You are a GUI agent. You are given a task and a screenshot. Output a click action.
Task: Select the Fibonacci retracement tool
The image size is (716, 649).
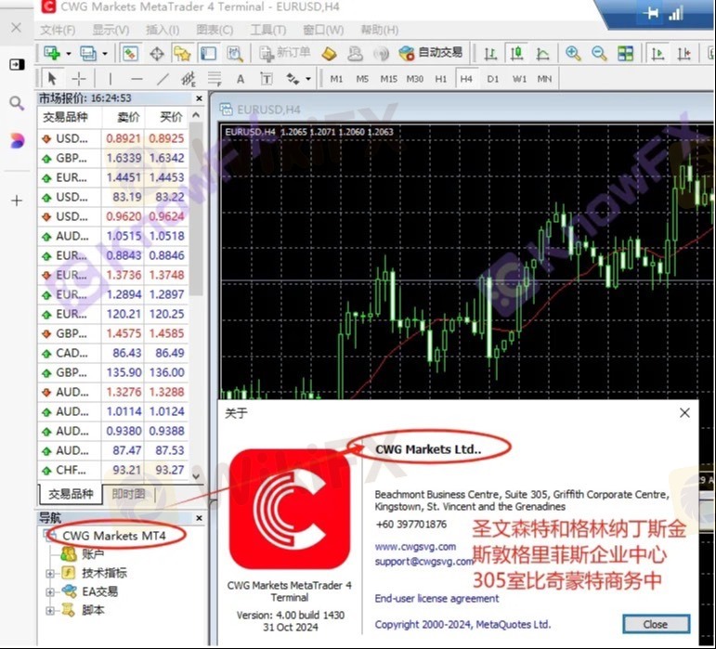coord(215,79)
